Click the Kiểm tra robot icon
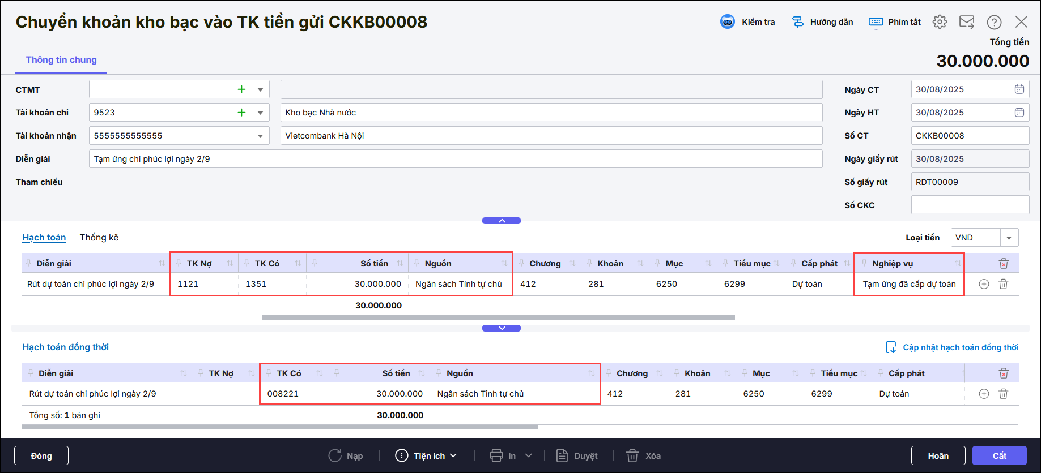1041x473 pixels. click(727, 22)
